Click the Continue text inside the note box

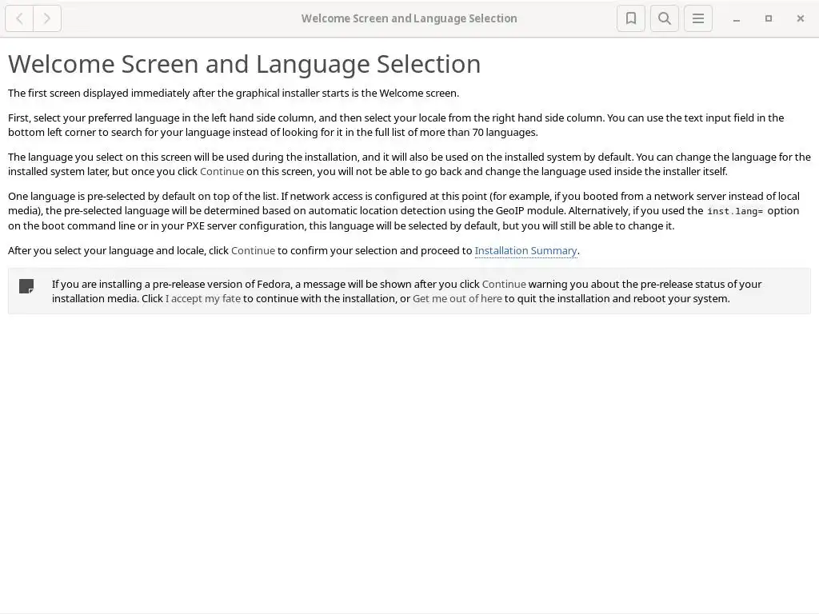pyautogui.click(x=504, y=284)
